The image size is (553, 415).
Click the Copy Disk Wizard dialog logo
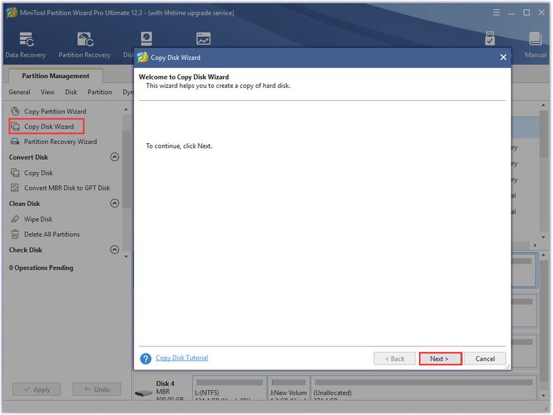(142, 57)
